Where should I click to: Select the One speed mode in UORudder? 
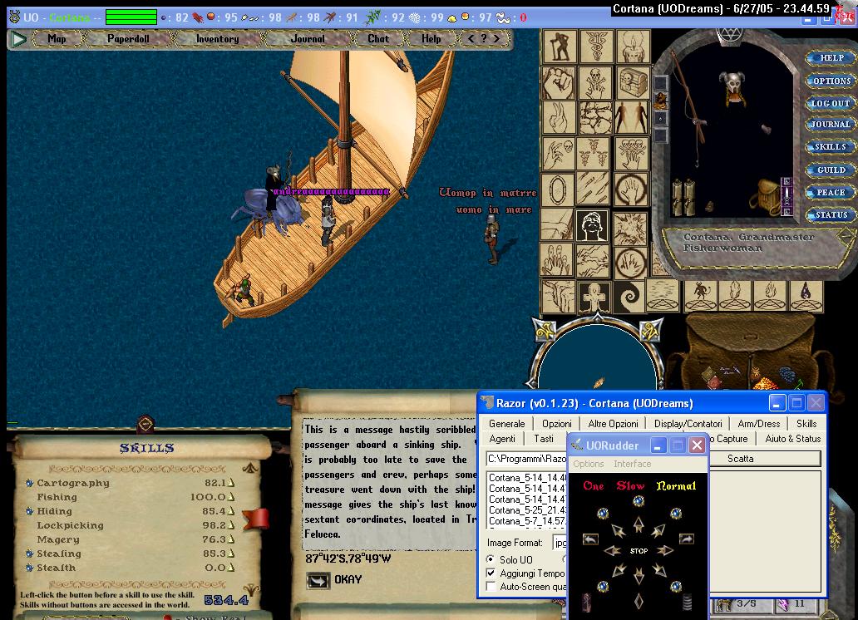(594, 486)
